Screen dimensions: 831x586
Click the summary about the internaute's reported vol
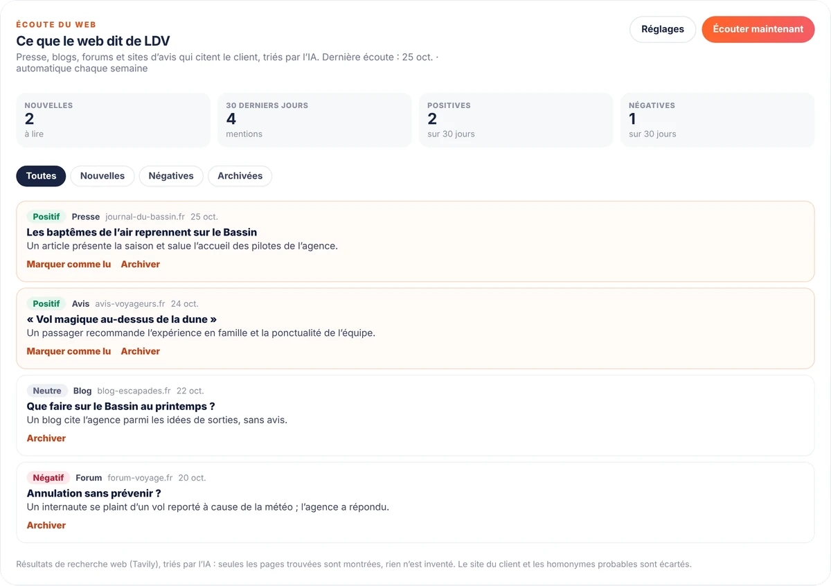(208, 507)
